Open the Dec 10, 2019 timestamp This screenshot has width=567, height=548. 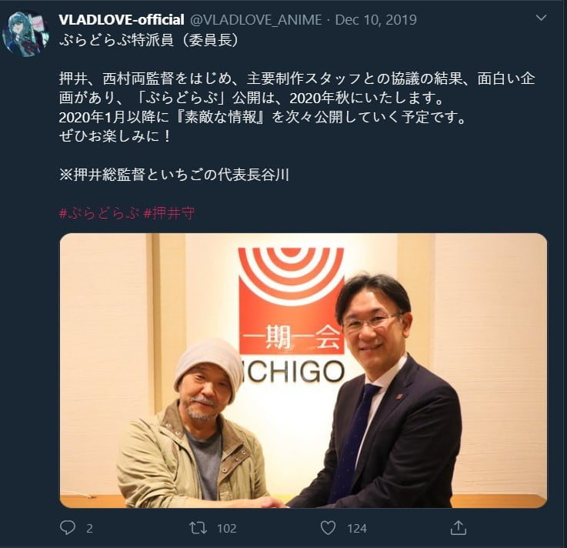pyautogui.click(x=375, y=19)
